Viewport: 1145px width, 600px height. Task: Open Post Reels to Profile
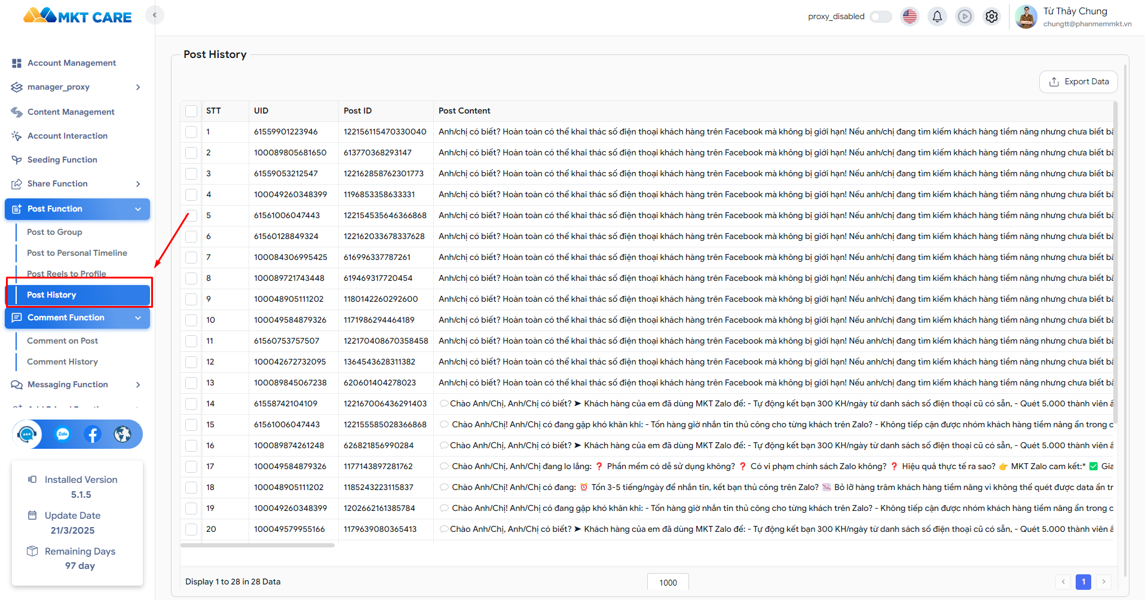(66, 274)
